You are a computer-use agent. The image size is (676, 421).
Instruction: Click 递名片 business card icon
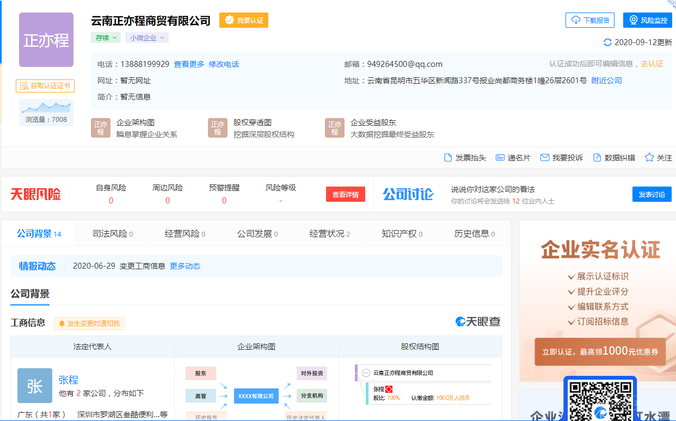point(500,158)
